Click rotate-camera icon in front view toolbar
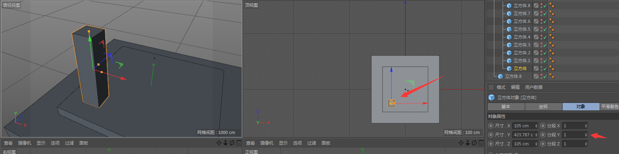619x154 pixels. click(474, 143)
